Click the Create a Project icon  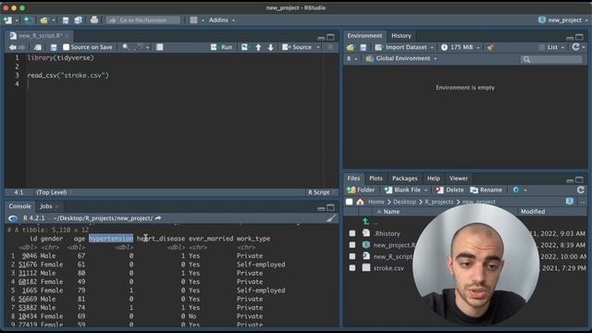coord(29,20)
